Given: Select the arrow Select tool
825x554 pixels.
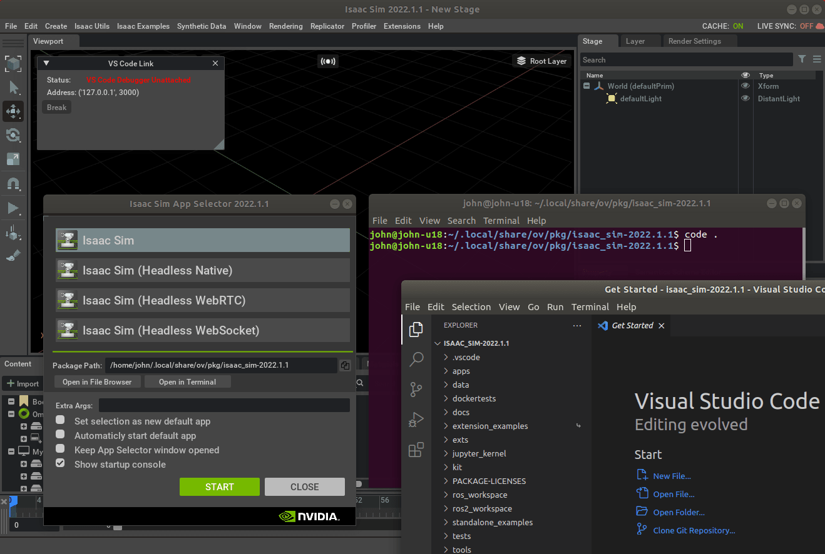Looking at the screenshot, I should pyautogui.click(x=14, y=88).
